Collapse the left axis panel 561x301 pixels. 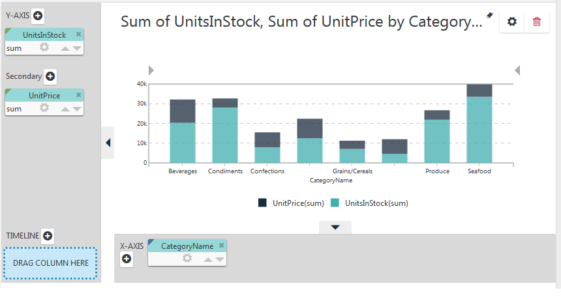[108, 143]
